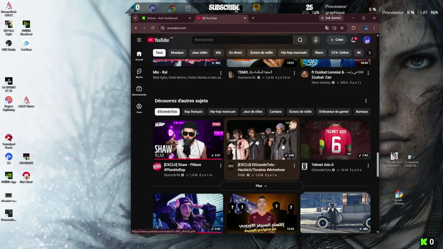This screenshot has width=443, height=249.
Task: Close the Stream - Kick Dashboard tab
Action: [x=190, y=18]
